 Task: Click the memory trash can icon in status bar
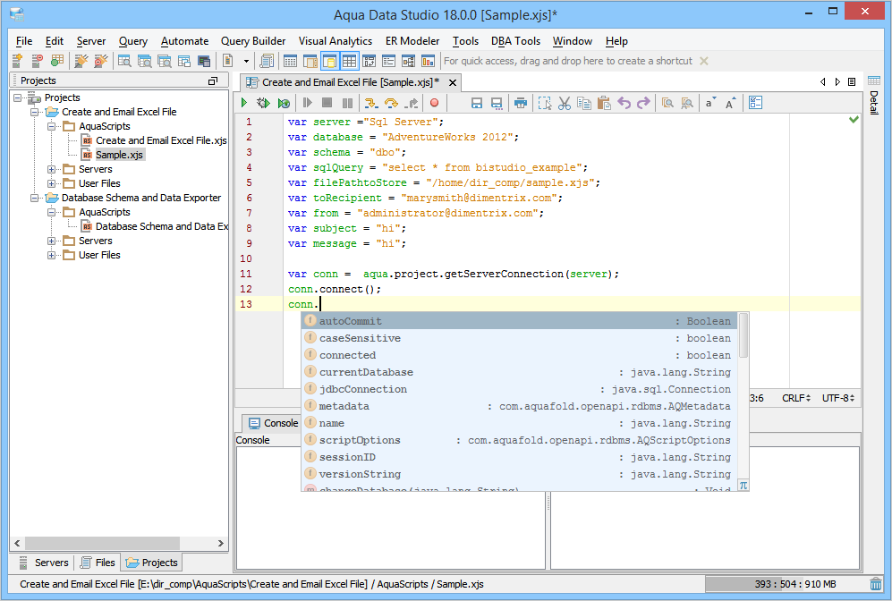(876, 584)
